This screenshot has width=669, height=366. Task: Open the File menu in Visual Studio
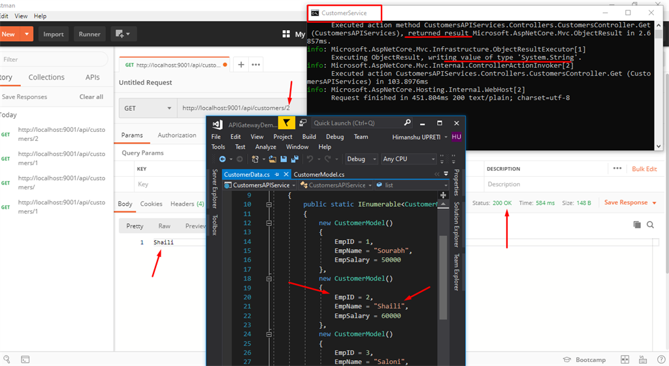216,137
